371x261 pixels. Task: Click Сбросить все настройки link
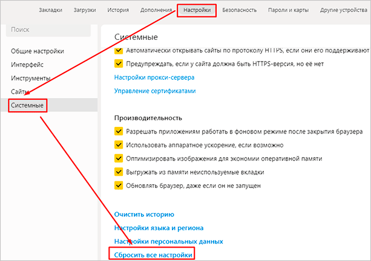(153, 255)
